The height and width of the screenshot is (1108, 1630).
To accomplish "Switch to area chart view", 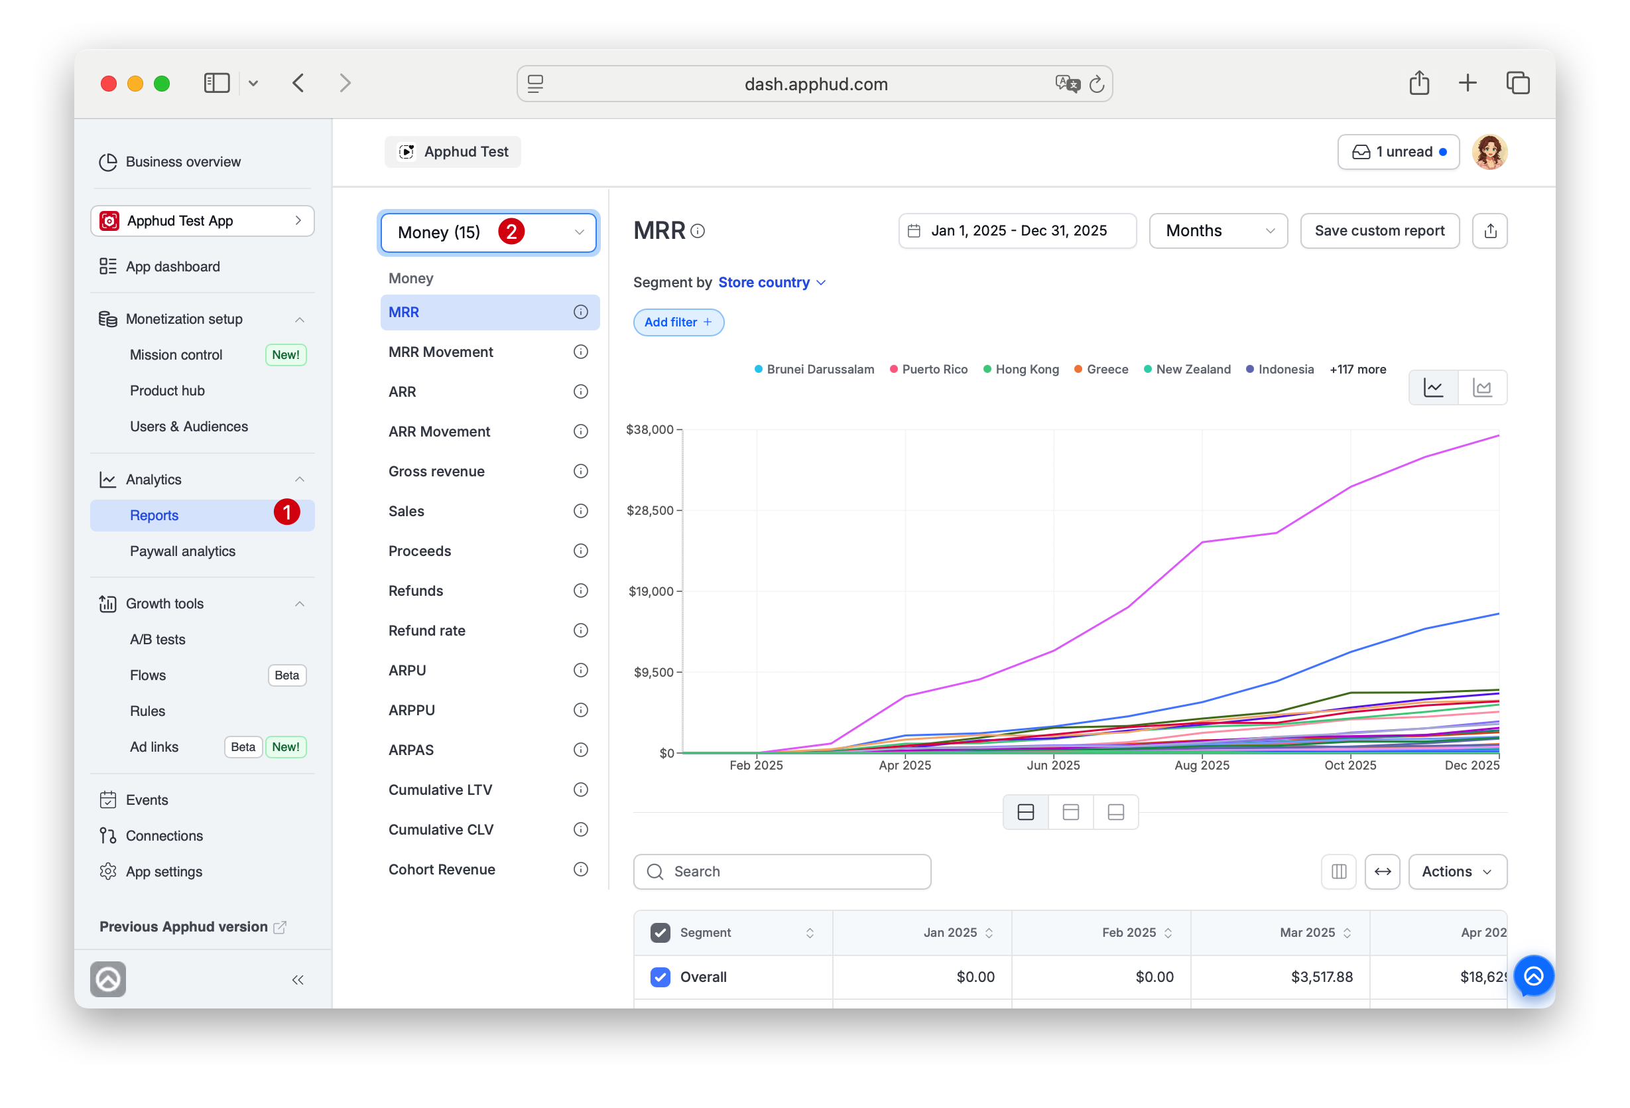I will 1483,387.
